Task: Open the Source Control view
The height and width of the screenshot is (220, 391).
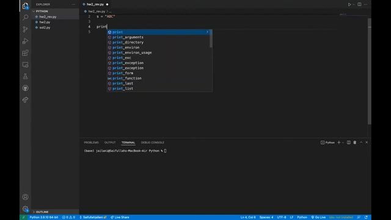Action: pyautogui.click(x=26, y=29)
